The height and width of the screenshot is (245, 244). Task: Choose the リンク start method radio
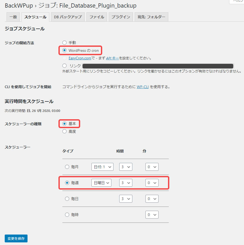pyautogui.click(x=64, y=66)
